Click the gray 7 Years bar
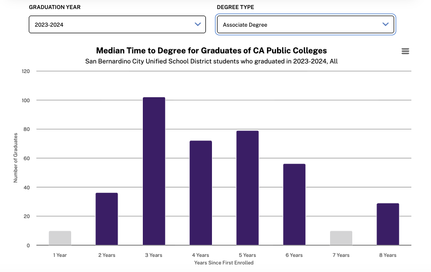 point(341,238)
